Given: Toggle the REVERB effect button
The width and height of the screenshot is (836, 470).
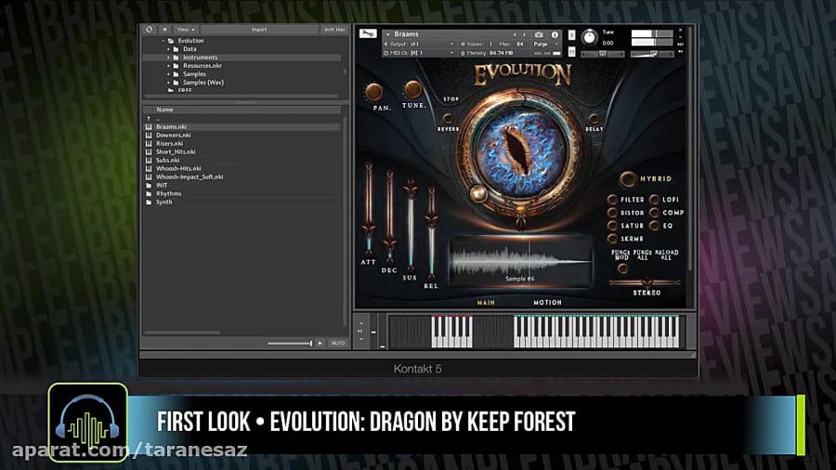Looking at the screenshot, I should 450,119.
